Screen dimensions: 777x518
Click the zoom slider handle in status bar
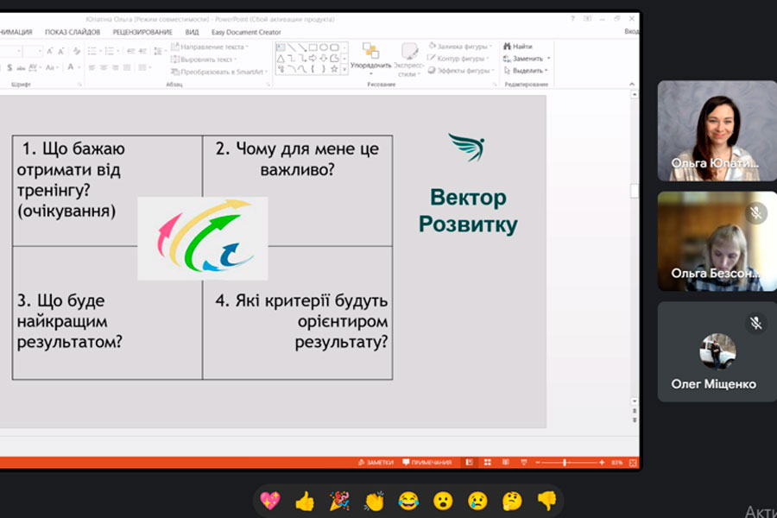coord(565,463)
